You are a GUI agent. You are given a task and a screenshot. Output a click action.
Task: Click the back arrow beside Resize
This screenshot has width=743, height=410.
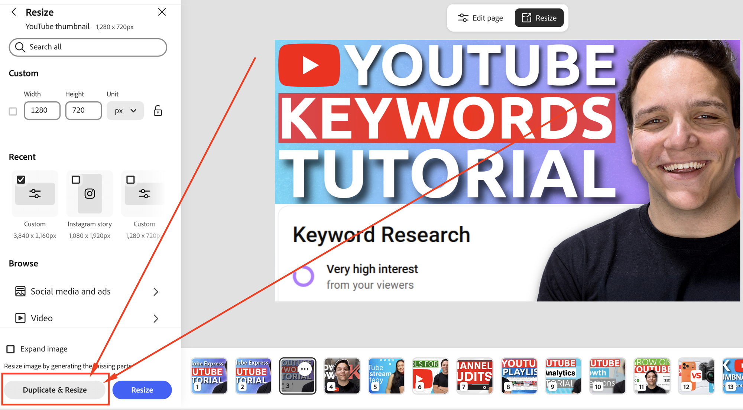tap(14, 12)
